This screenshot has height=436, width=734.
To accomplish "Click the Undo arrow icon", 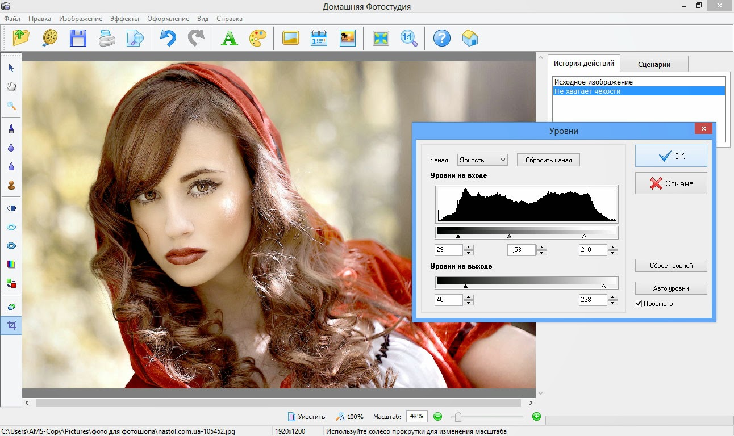I will [168, 38].
